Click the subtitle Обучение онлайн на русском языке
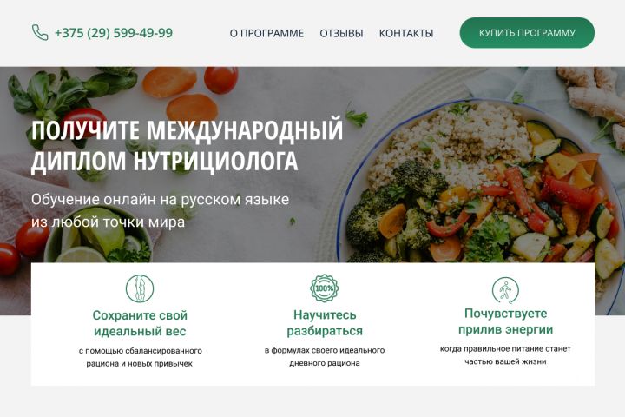 click(x=161, y=199)
